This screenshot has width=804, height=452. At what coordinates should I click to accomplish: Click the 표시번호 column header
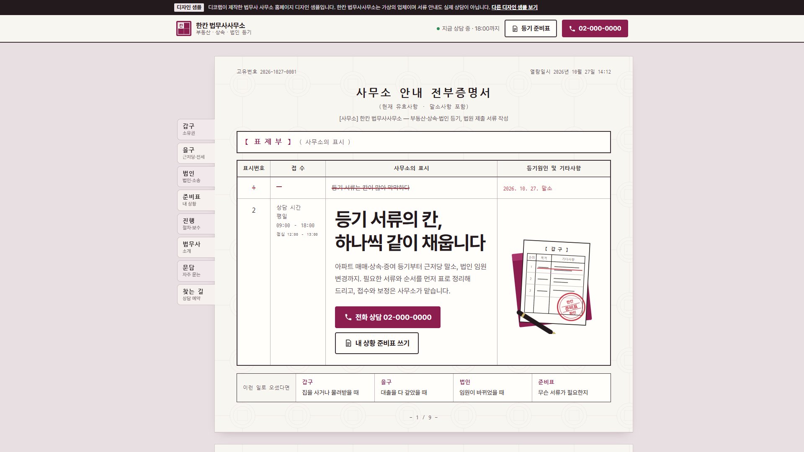[254, 168]
